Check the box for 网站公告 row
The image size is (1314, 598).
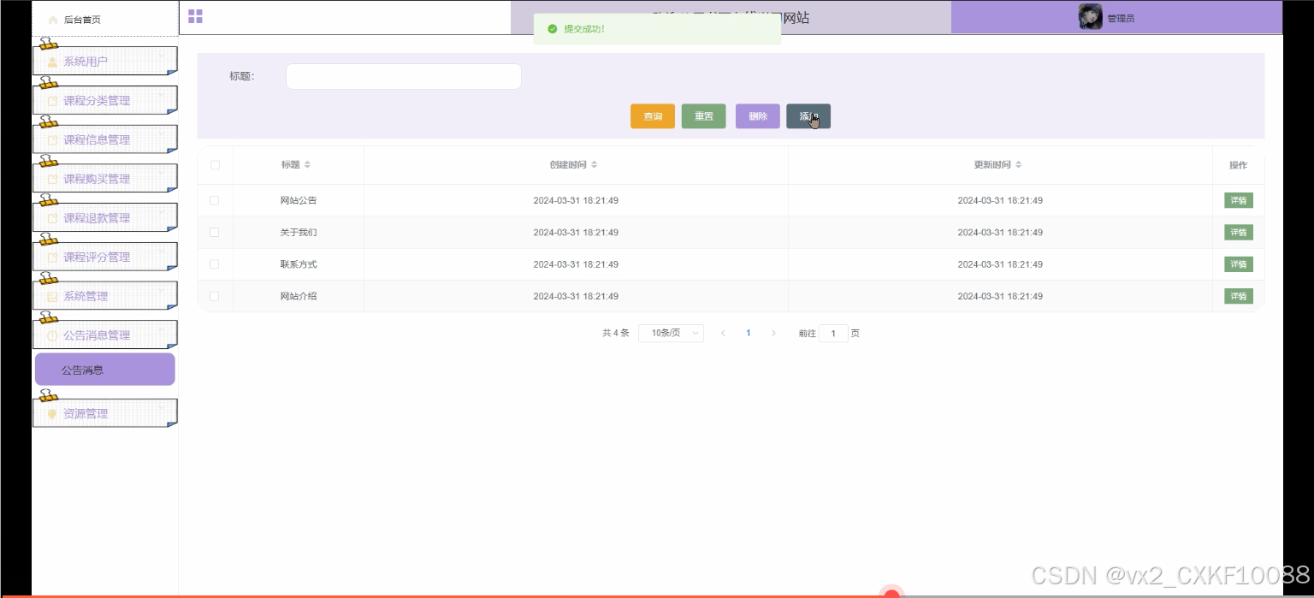pos(215,200)
